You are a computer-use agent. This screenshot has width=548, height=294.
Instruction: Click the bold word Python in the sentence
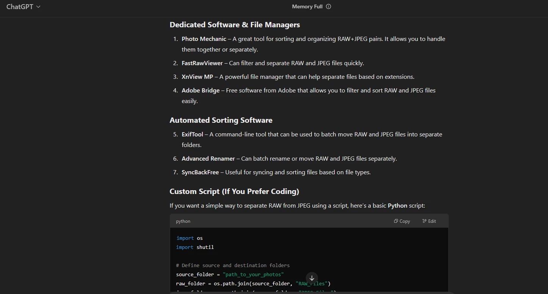(398, 206)
